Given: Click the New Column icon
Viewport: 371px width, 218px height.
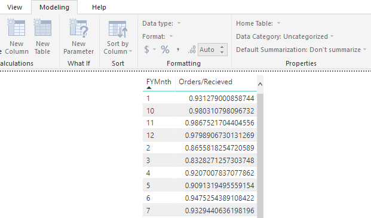Looking at the screenshot, I should tap(16, 27).
